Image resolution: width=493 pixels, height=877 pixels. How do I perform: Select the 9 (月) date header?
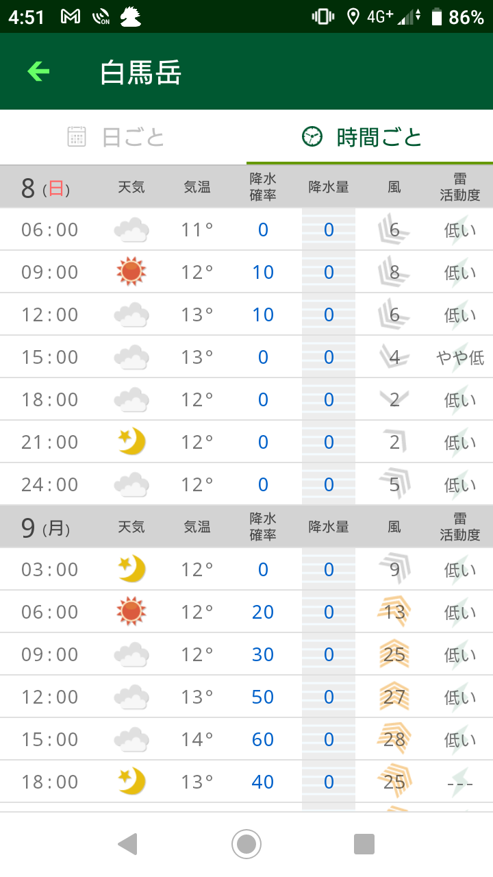point(45,527)
